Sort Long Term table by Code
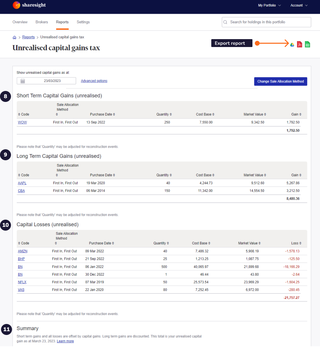The height and width of the screenshot is (348, 320). [x=24, y=175]
